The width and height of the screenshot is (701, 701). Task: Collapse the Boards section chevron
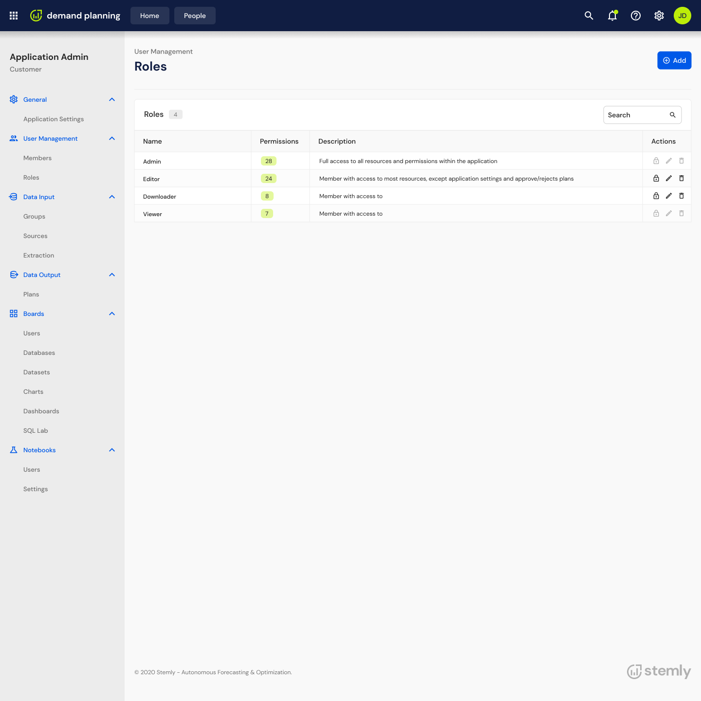pos(112,314)
